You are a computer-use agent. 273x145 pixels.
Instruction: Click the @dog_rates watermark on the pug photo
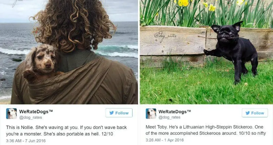coord(165,37)
